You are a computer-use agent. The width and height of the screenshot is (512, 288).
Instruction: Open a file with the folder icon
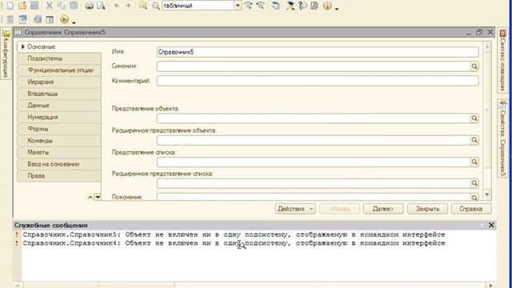(22, 6)
